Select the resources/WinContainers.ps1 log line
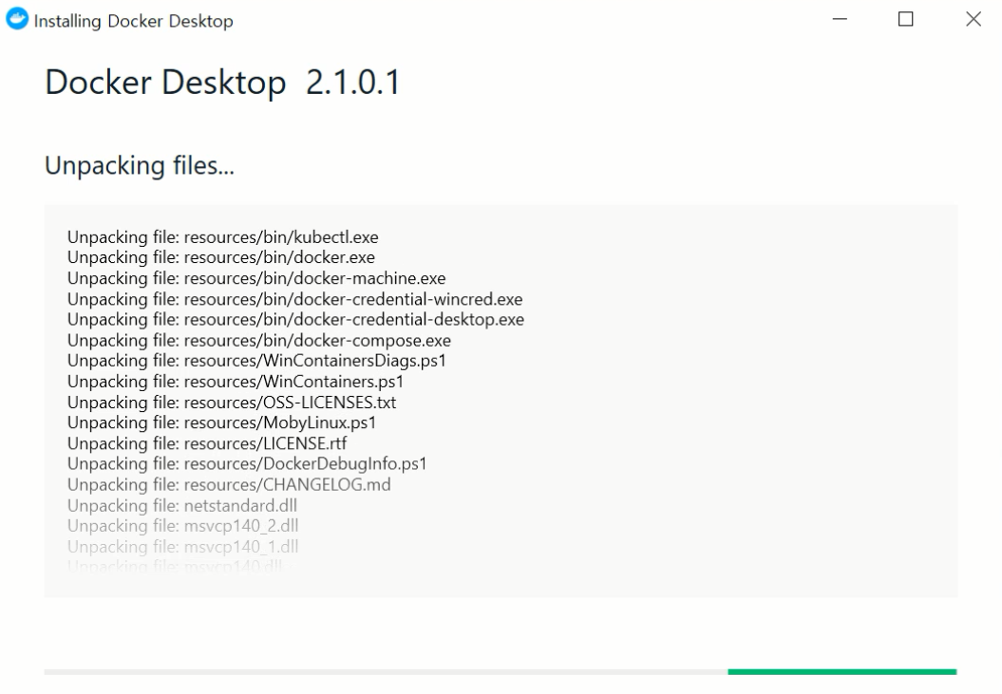The image size is (1002, 694). click(x=236, y=382)
